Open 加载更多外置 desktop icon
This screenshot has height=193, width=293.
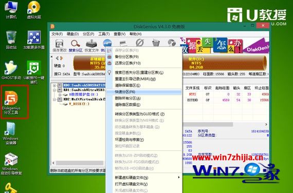34,40
